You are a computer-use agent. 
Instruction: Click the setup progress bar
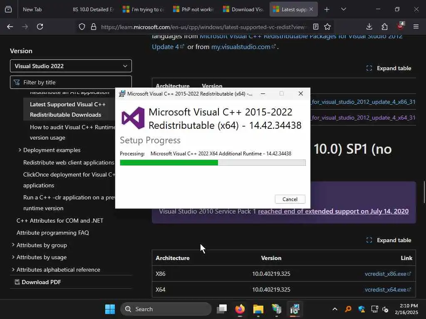click(x=213, y=162)
